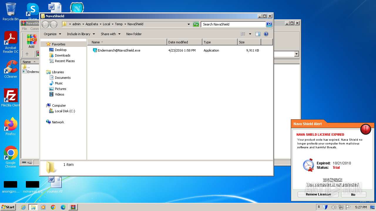Click the volume tray icon
Image resolution: width=376 pixels, height=211 pixels.
(334, 207)
